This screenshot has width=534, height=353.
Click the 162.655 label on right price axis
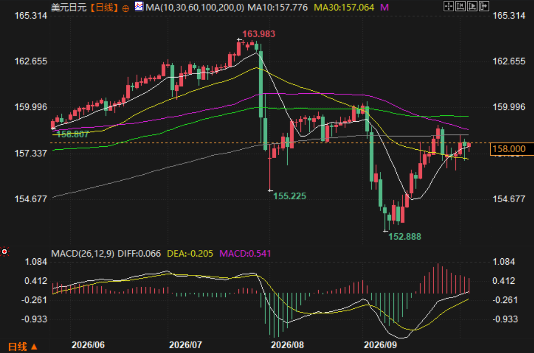[x=509, y=61]
